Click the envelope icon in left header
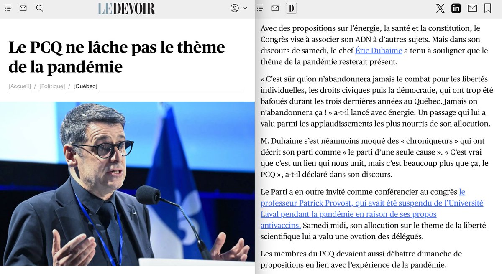This screenshot has width=502, height=274. [23, 8]
